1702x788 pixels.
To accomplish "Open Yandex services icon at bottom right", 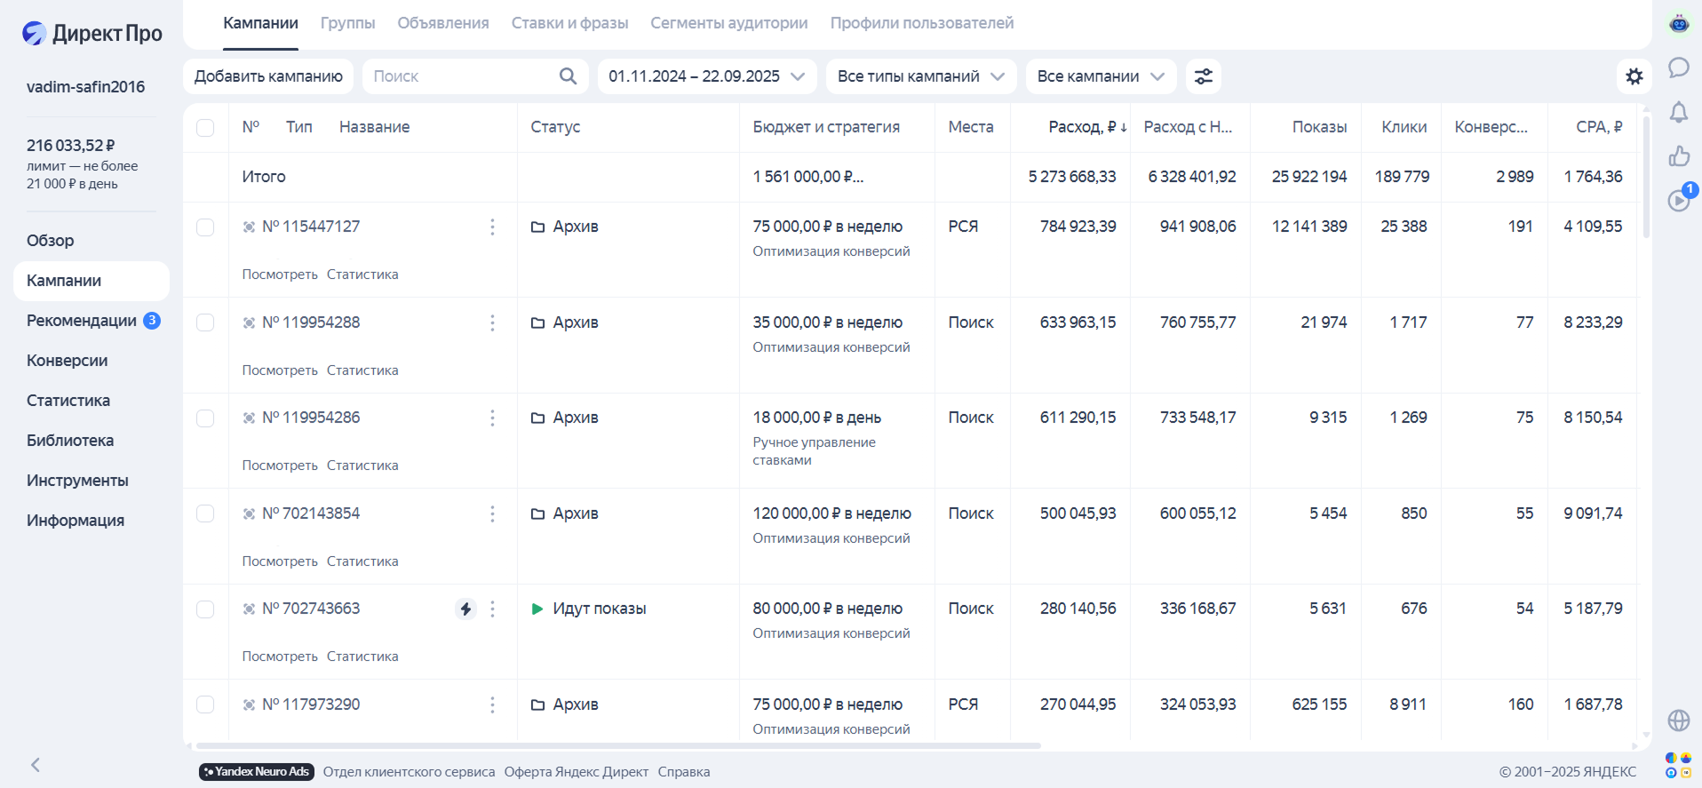I will (x=1679, y=765).
